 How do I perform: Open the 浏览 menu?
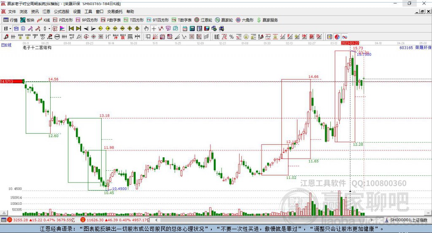pos(24,11)
